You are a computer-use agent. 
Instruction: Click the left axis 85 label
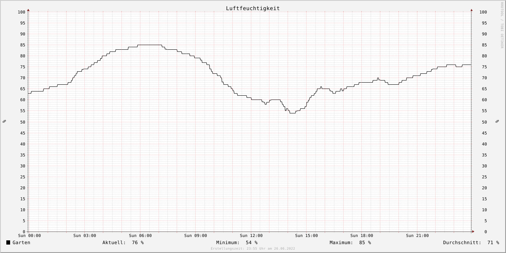pyautogui.click(x=23, y=45)
